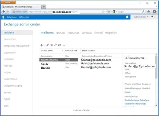Open notifications bell icon

pos(127,17)
